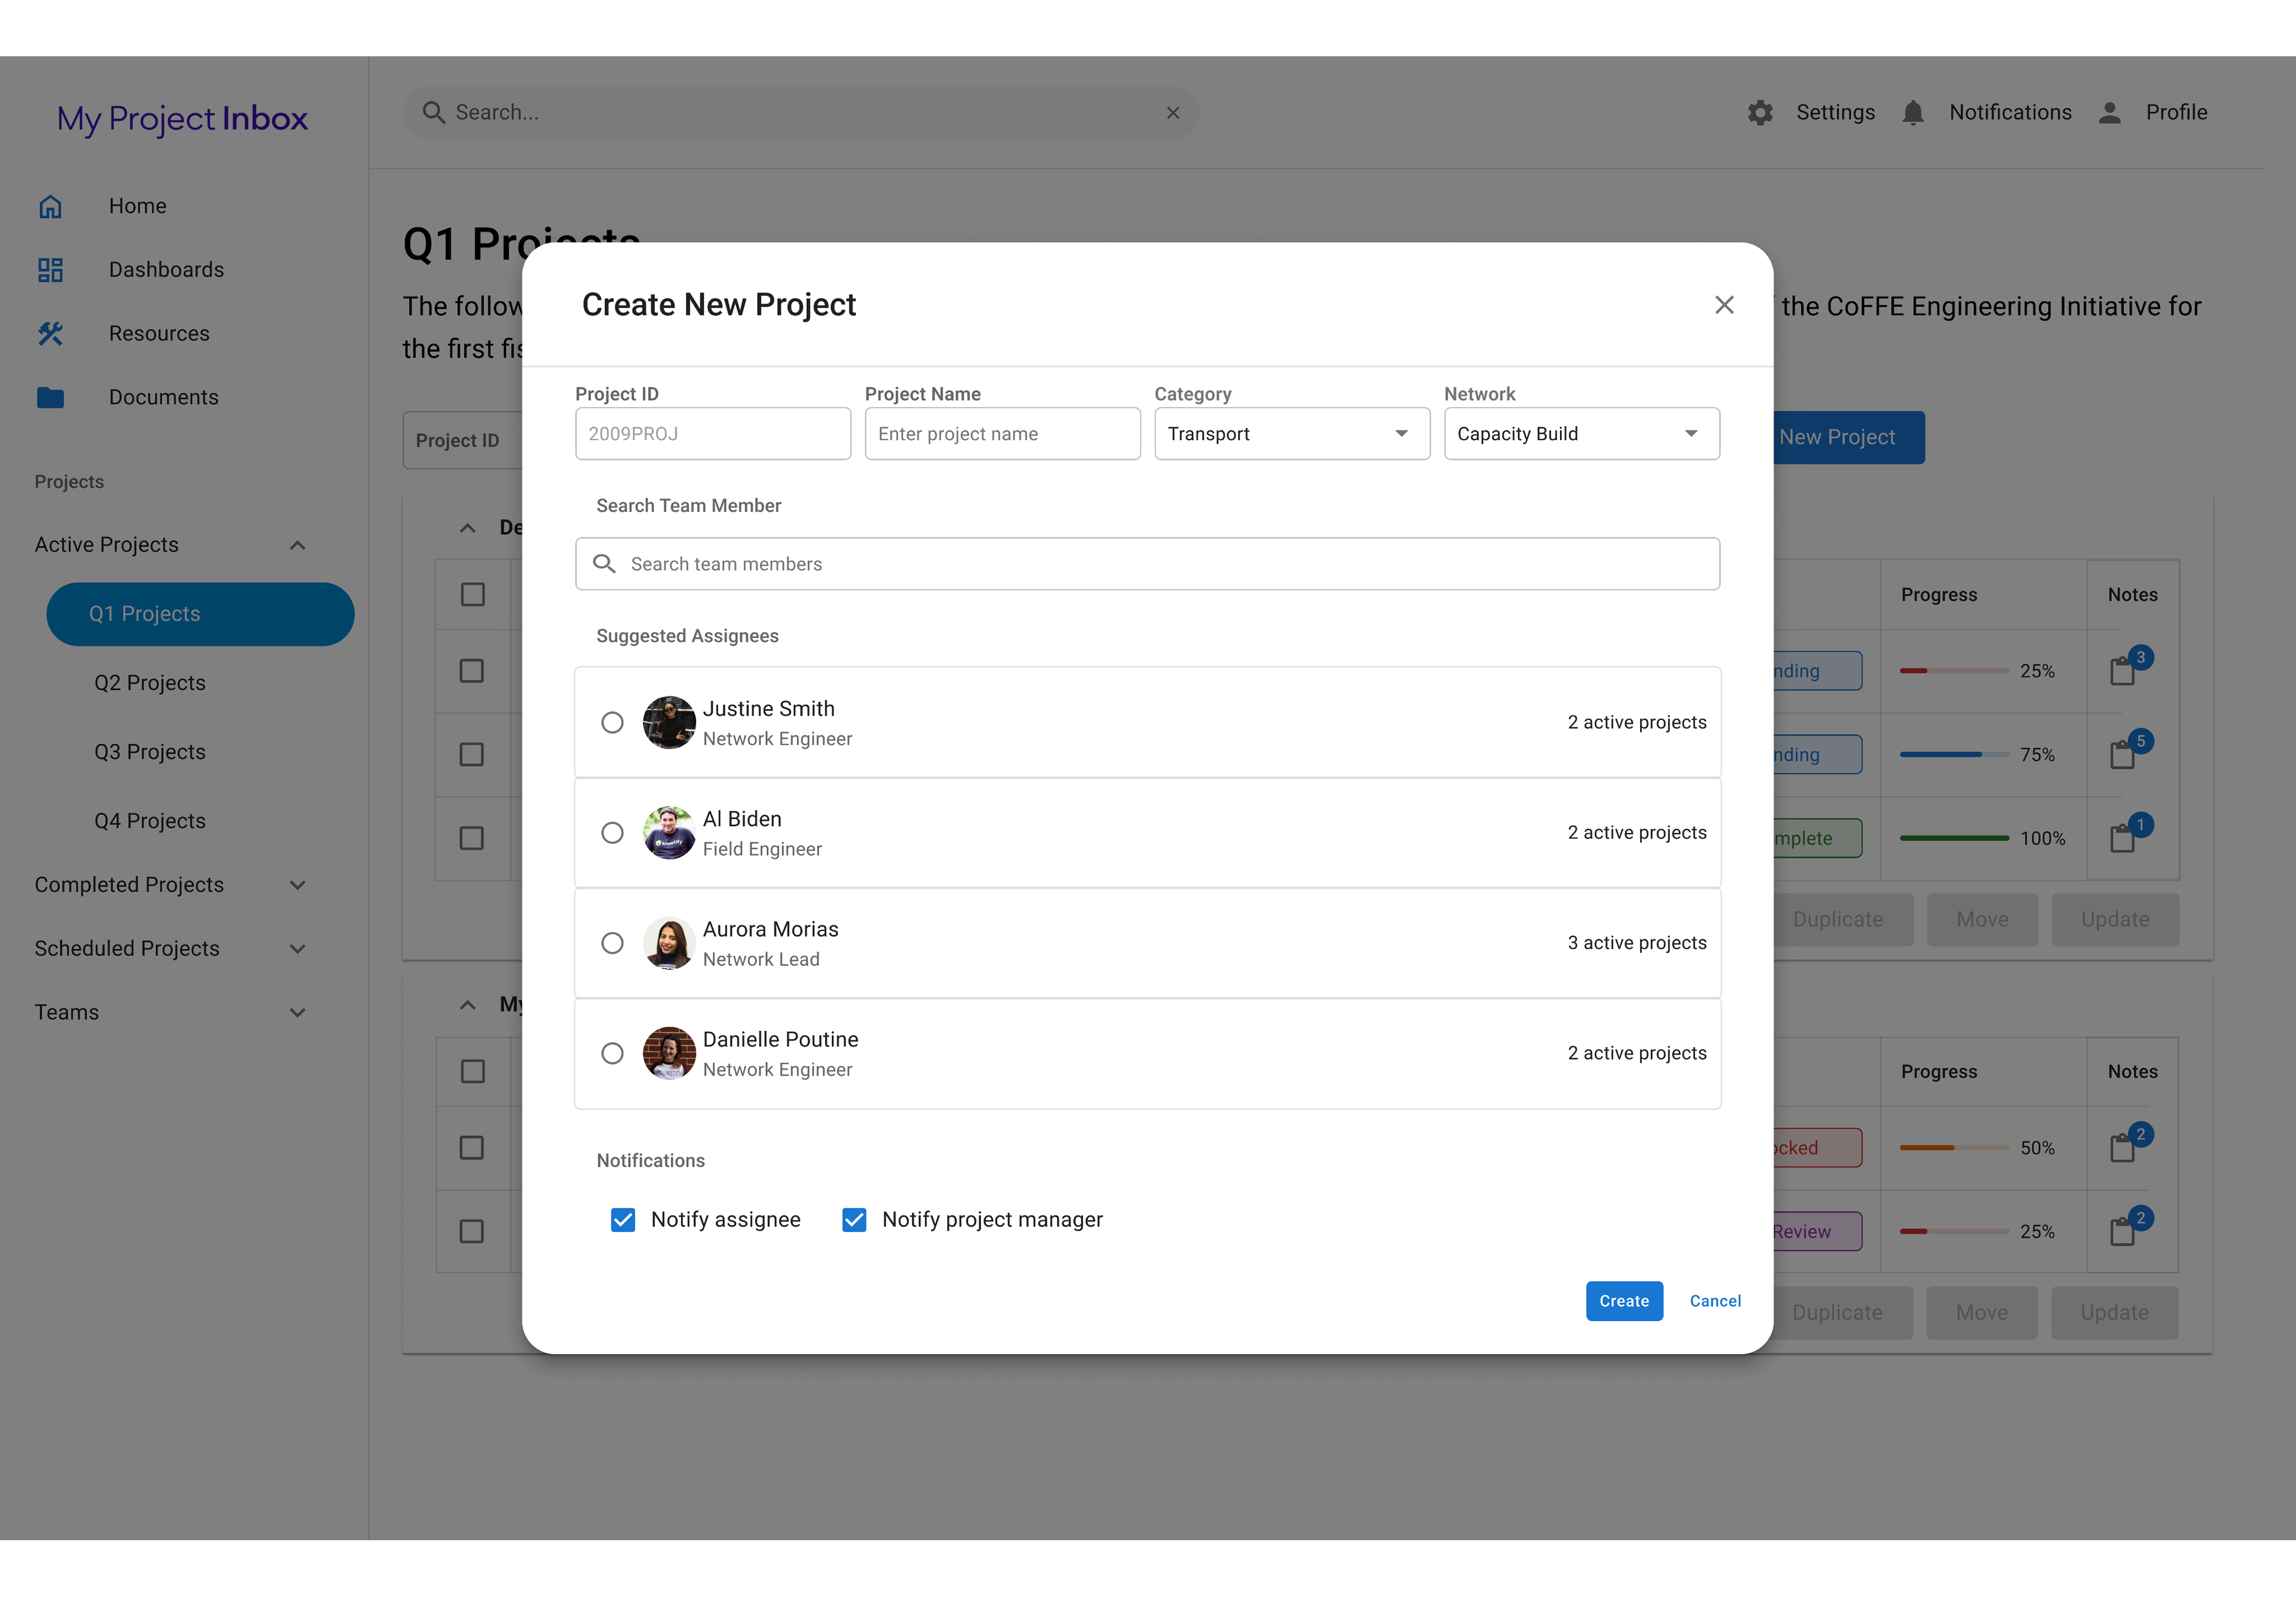Toggle Notify project manager checkbox
The width and height of the screenshot is (2296, 1597).
[x=854, y=1219]
